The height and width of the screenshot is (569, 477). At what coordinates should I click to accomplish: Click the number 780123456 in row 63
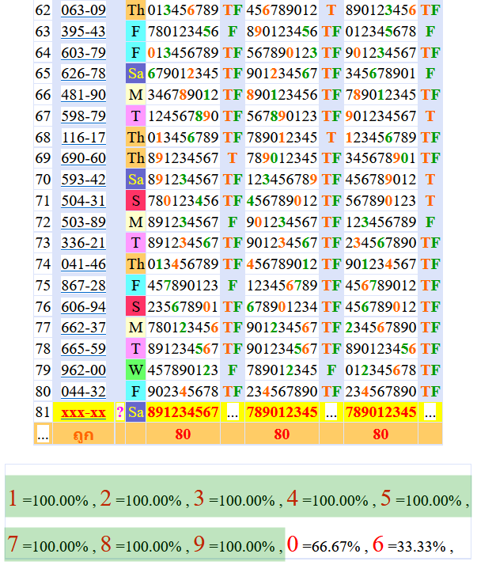183,32
